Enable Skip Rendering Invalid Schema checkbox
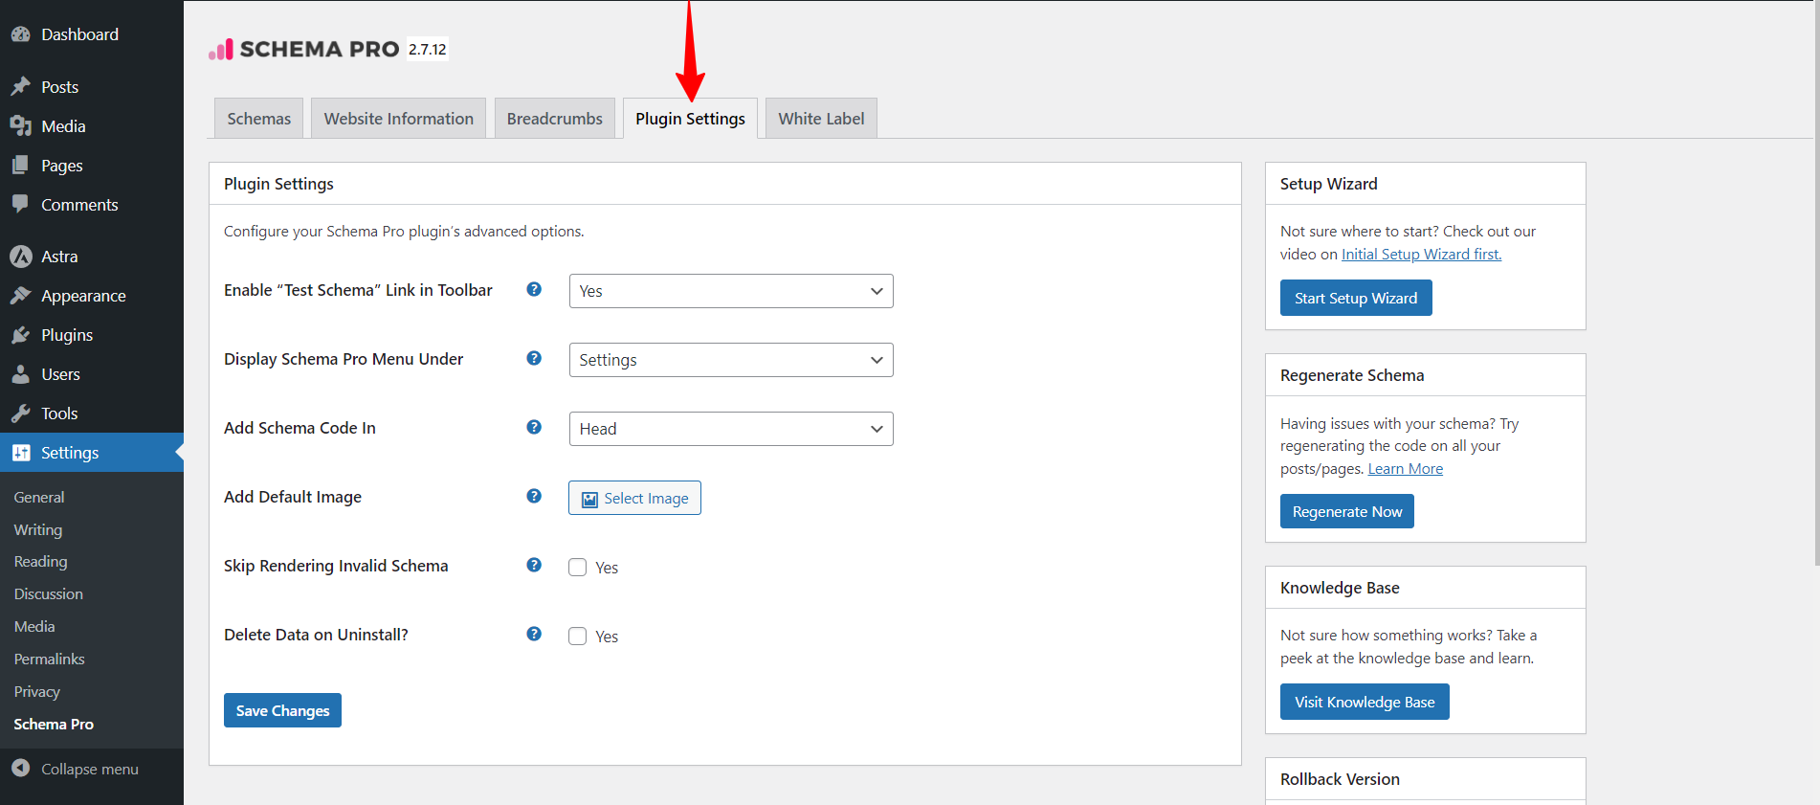 (578, 567)
